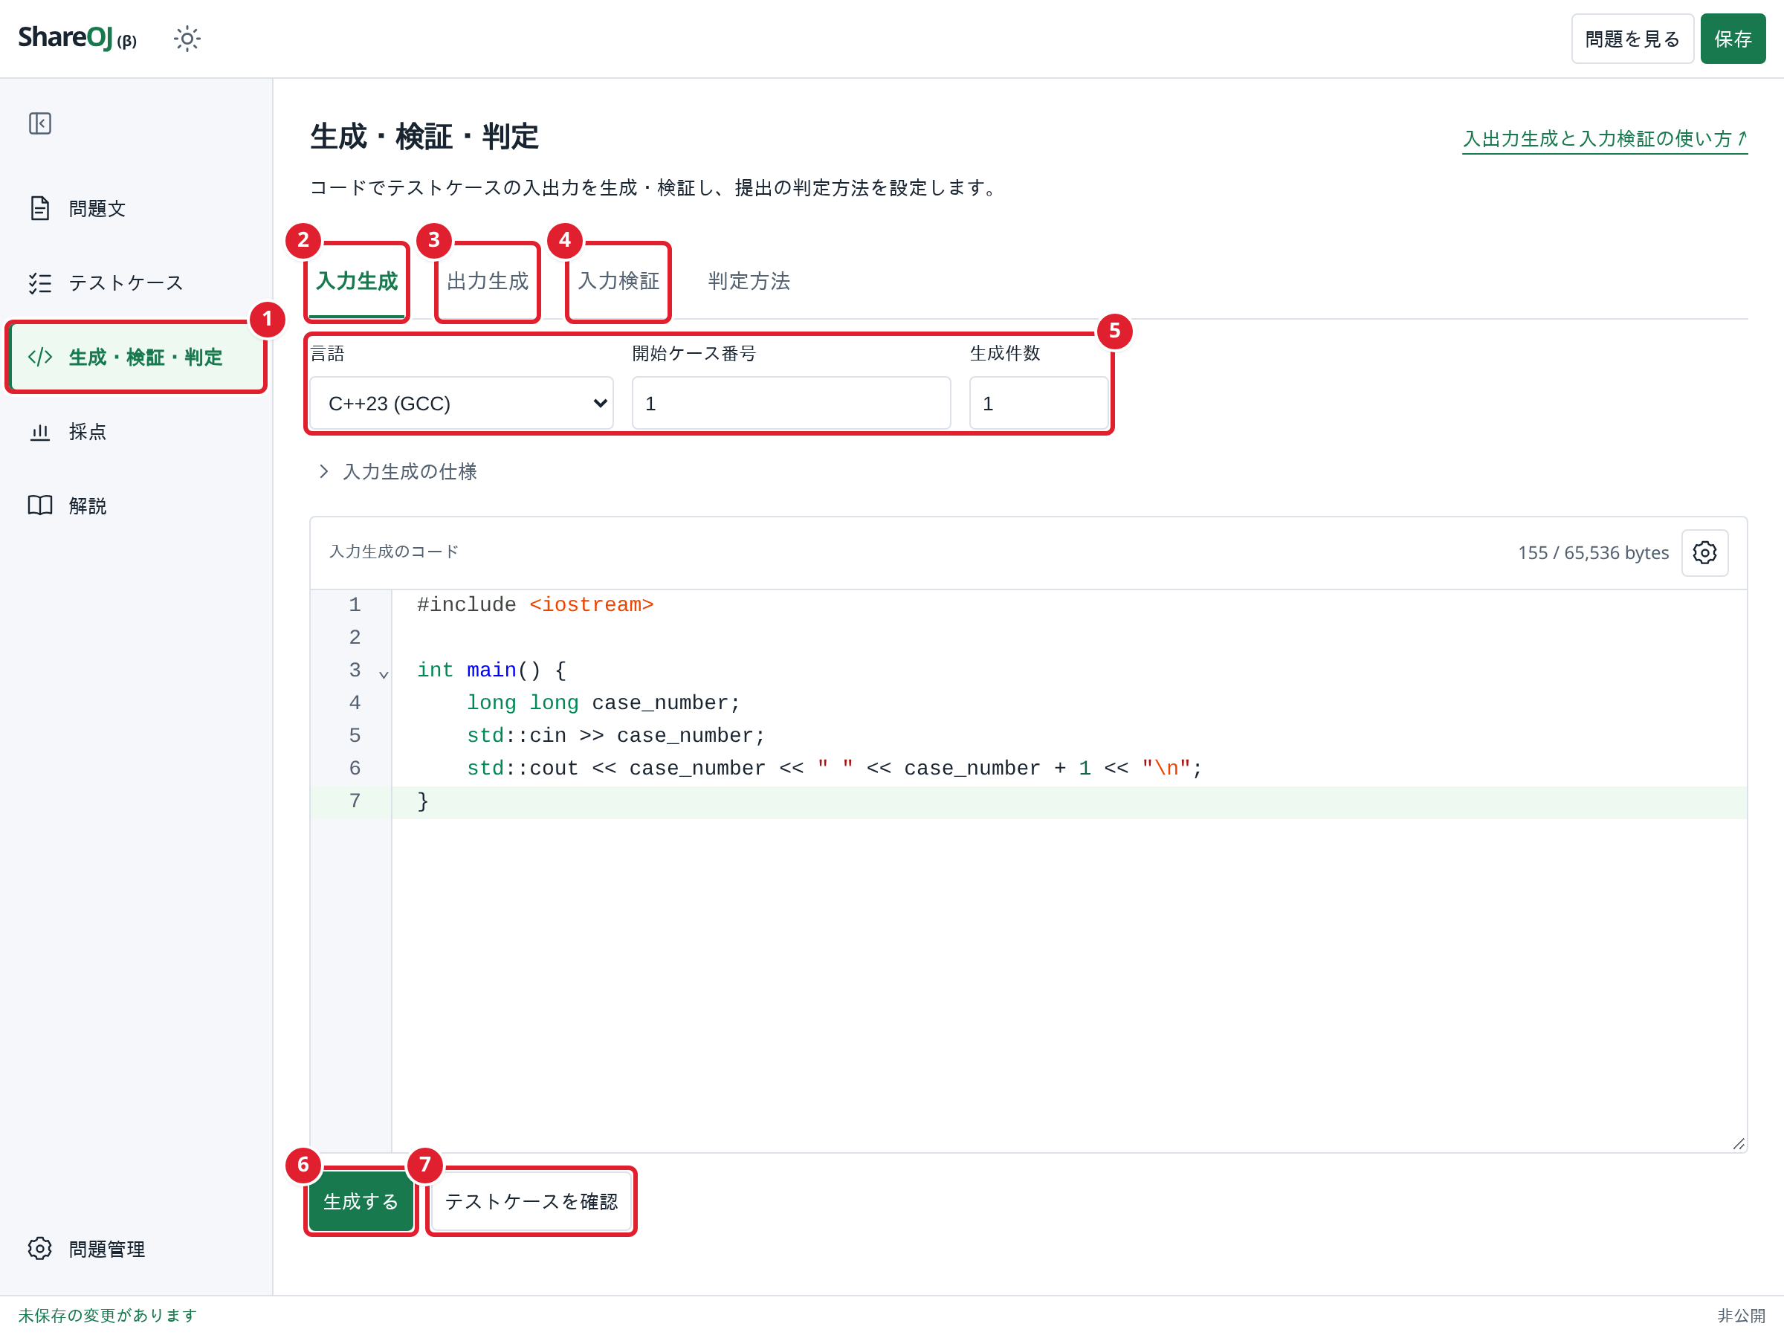The height and width of the screenshot is (1338, 1784).
Task: Fold main function at line 3 arrow
Action: click(x=384, y=673)
